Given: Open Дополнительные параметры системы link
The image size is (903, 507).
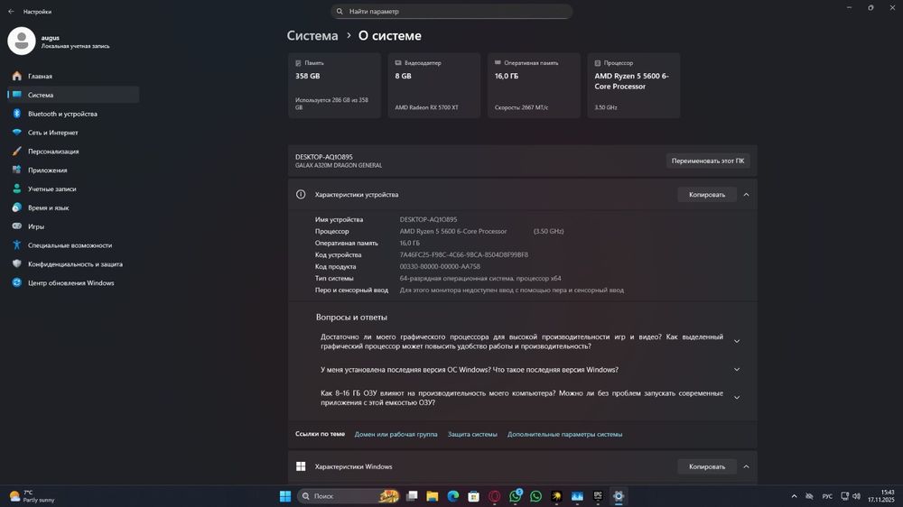Looking at the screenshot, I should (x=564, y=435).
